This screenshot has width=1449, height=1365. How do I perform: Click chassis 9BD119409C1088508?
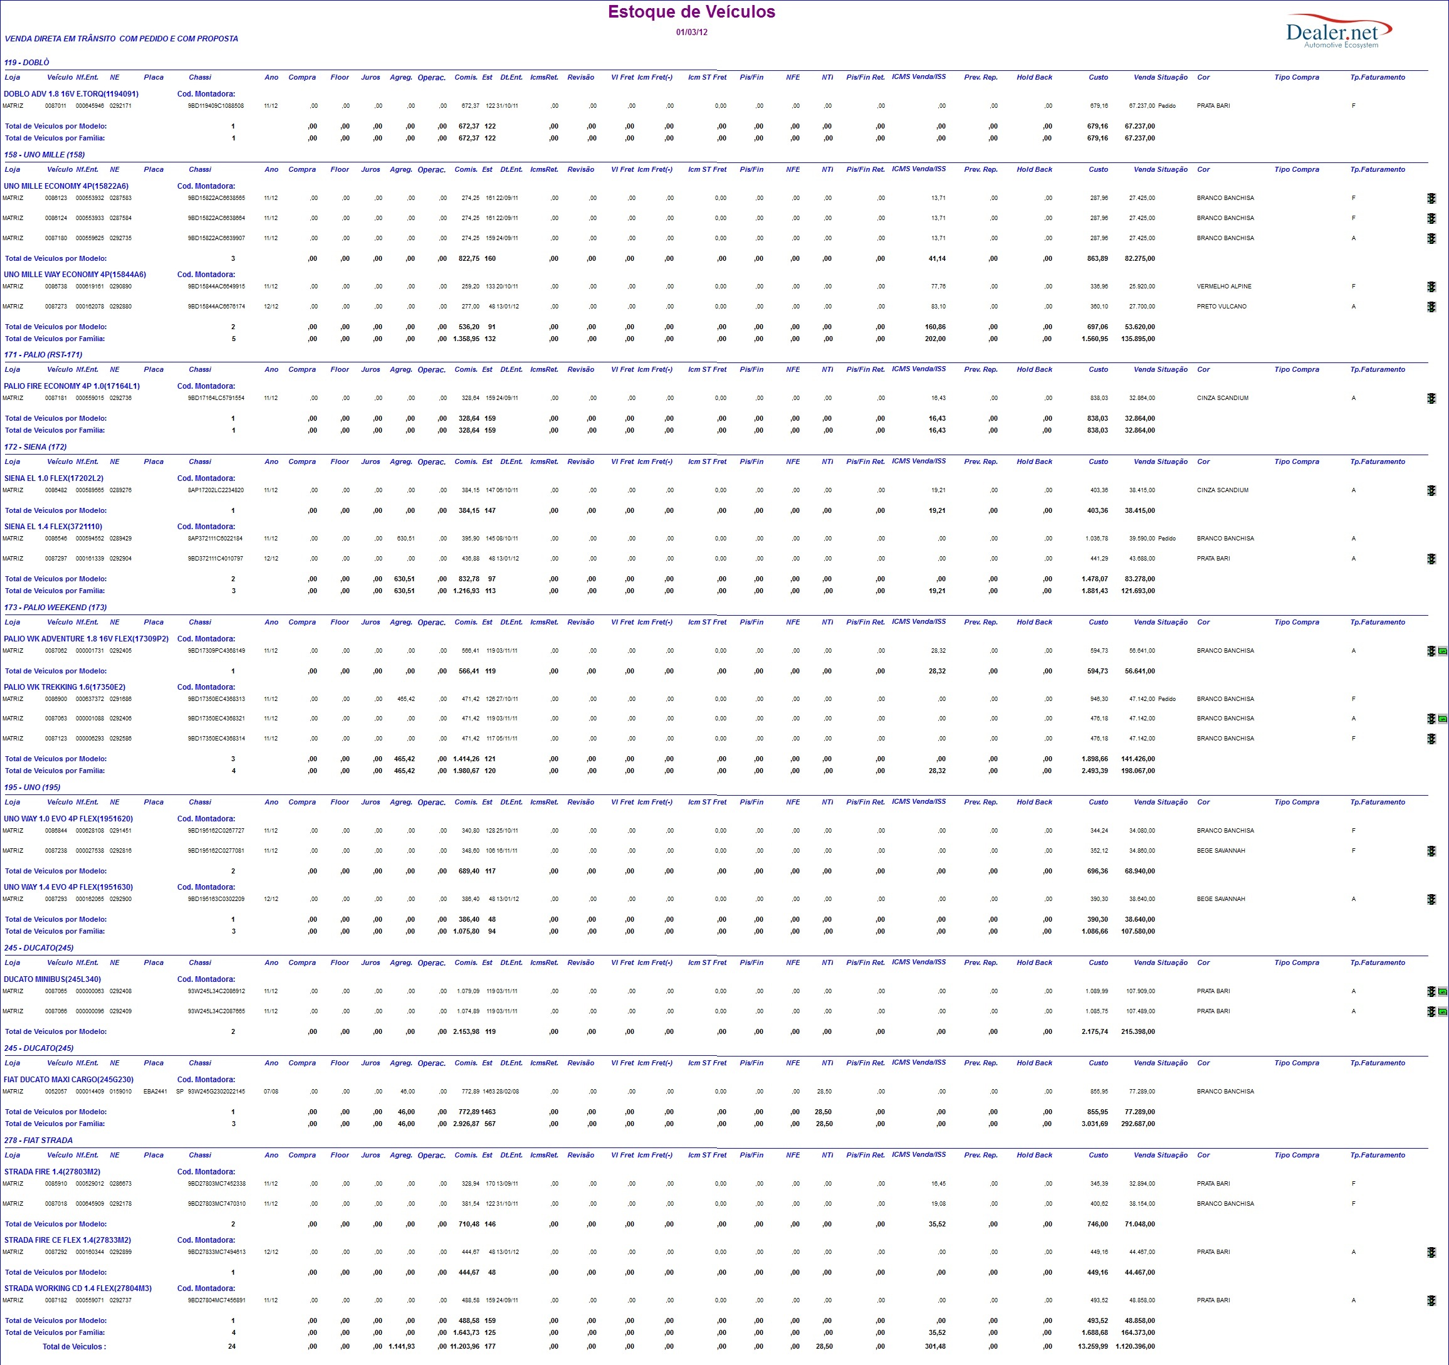[x=216, y=106]
